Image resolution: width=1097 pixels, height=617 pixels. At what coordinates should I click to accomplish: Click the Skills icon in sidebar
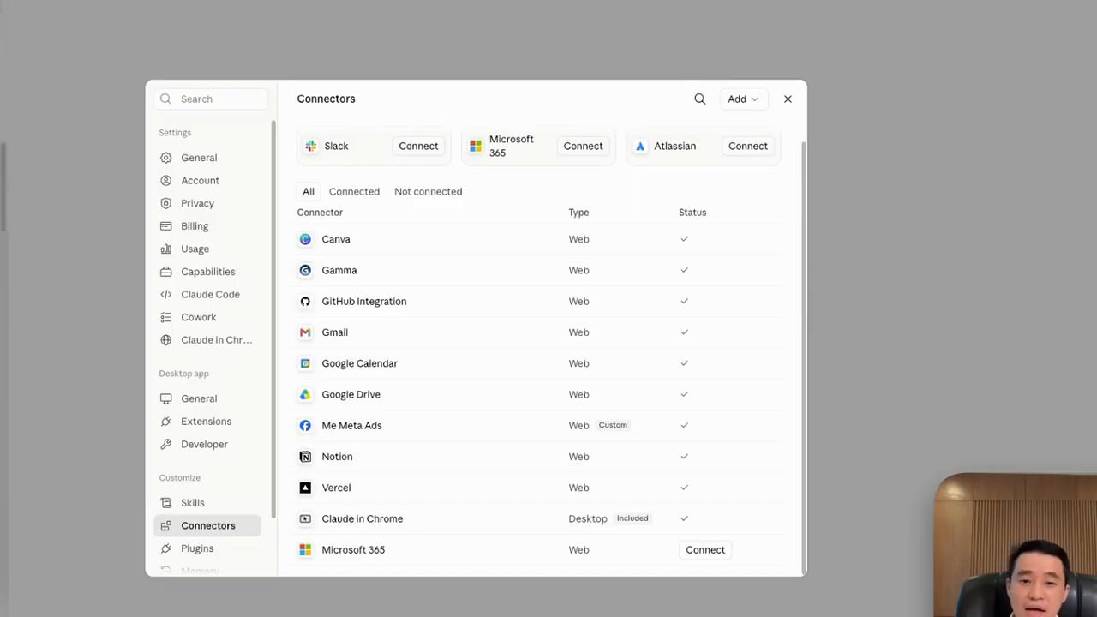click(x=166, y=503)
